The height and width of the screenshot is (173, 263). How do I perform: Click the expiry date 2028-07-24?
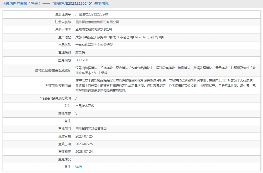pyautogui.click(x=84, y=151)
